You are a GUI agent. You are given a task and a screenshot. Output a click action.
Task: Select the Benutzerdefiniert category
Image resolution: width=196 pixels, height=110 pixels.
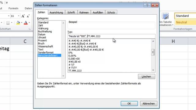(x=49, y=55)
